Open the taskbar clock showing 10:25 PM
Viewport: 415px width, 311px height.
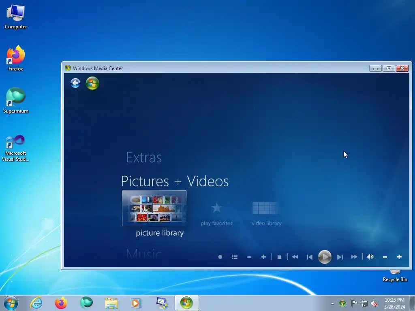(x=394, y=303)
